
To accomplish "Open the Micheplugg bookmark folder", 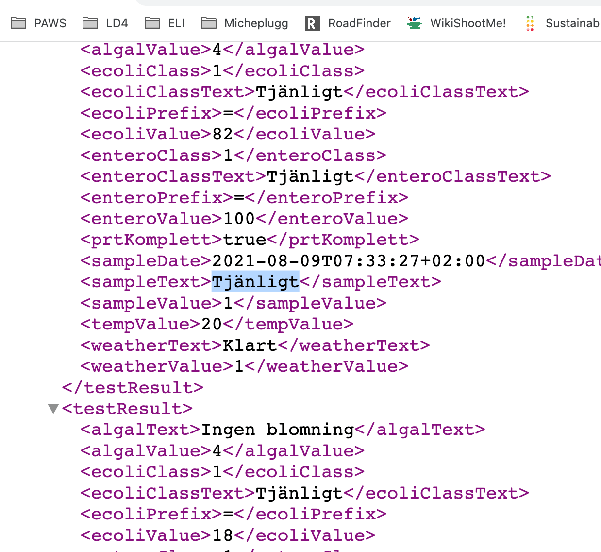I will (x=245, y=23).
